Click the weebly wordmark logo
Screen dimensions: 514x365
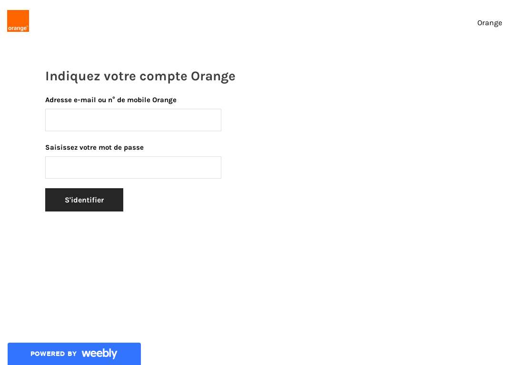coord(99,354)
